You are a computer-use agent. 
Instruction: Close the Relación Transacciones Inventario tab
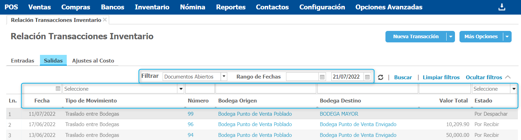tap(105, 20)
